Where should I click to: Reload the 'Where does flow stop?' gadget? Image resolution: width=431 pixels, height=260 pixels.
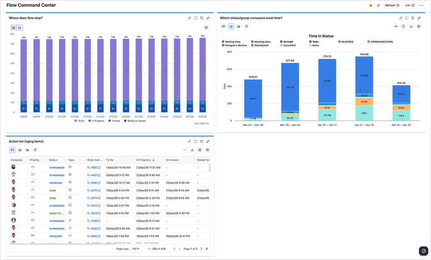[201, 18]
